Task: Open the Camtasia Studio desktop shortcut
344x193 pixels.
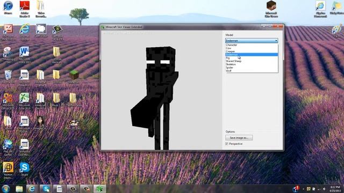Action: click(x=58, y=32)
